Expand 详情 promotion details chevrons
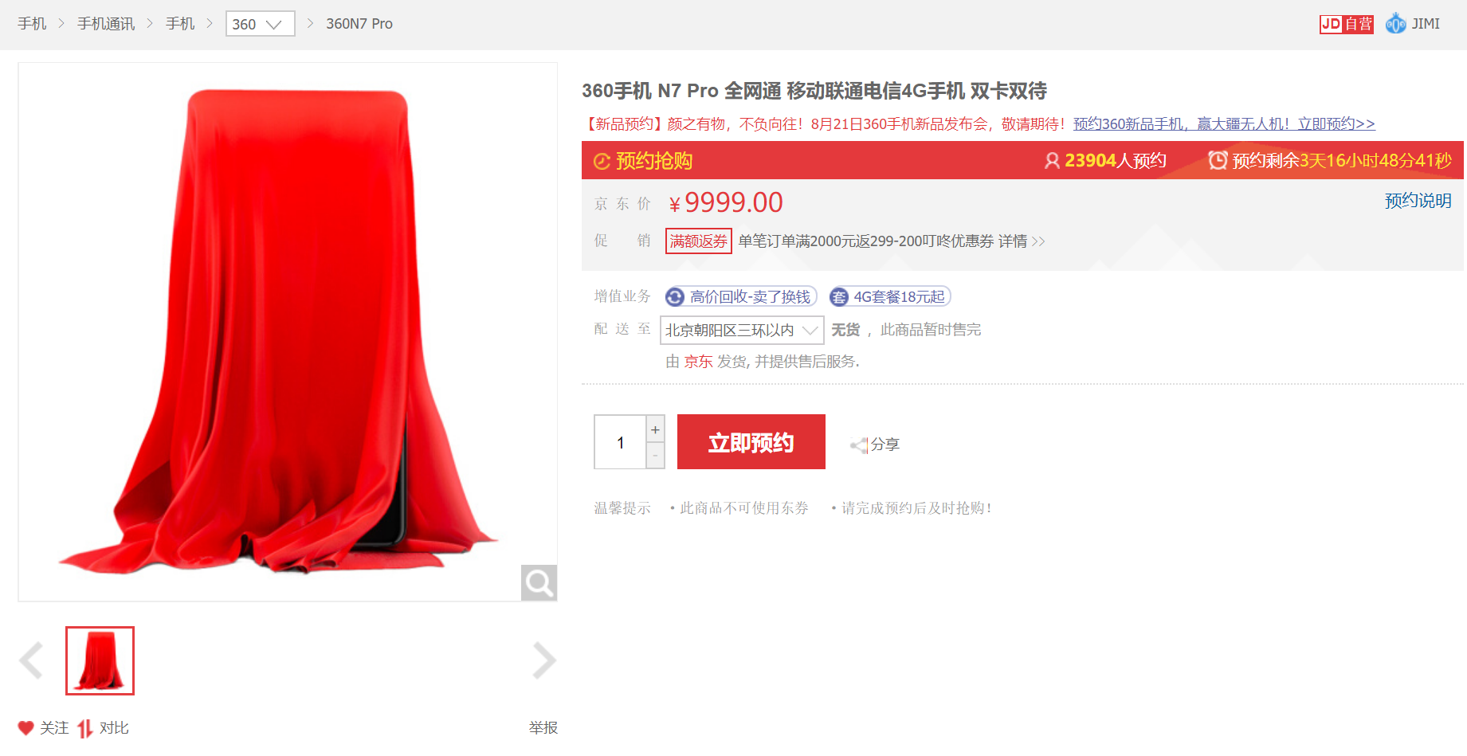Image resolution: width=1467 pixels, height=756 pixels. tap(1038, 241)
